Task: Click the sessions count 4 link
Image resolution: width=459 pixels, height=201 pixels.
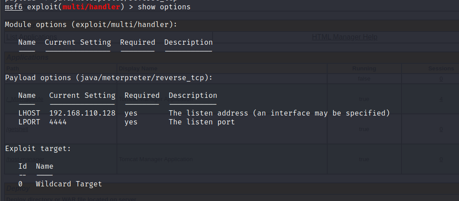Action: point(441,99)
